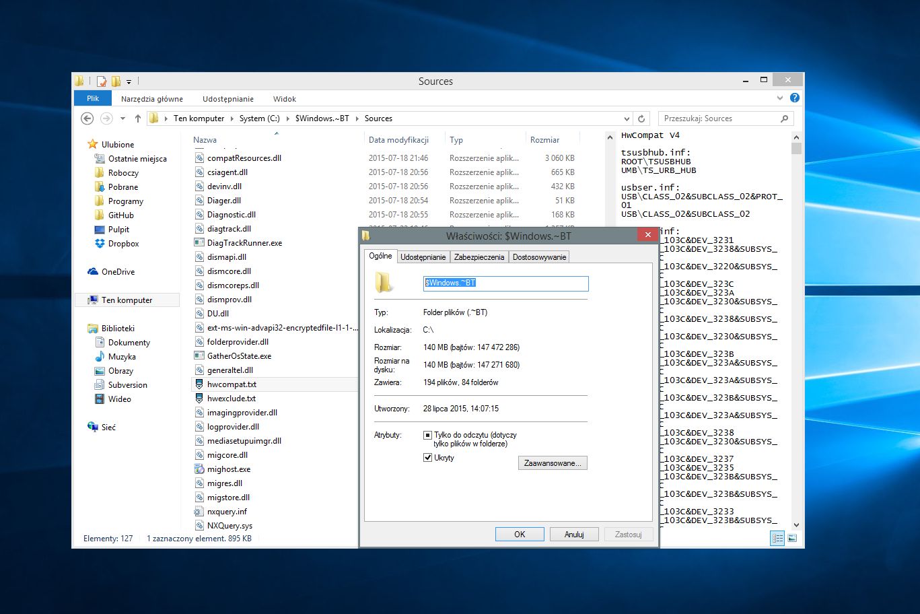Switch to details view icon in status bar
The width and height of the screenshot is (920, 614).
777,539
